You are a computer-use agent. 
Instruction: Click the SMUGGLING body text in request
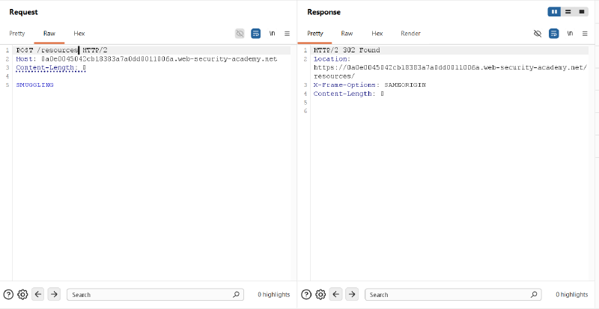[x=34, y=85]
